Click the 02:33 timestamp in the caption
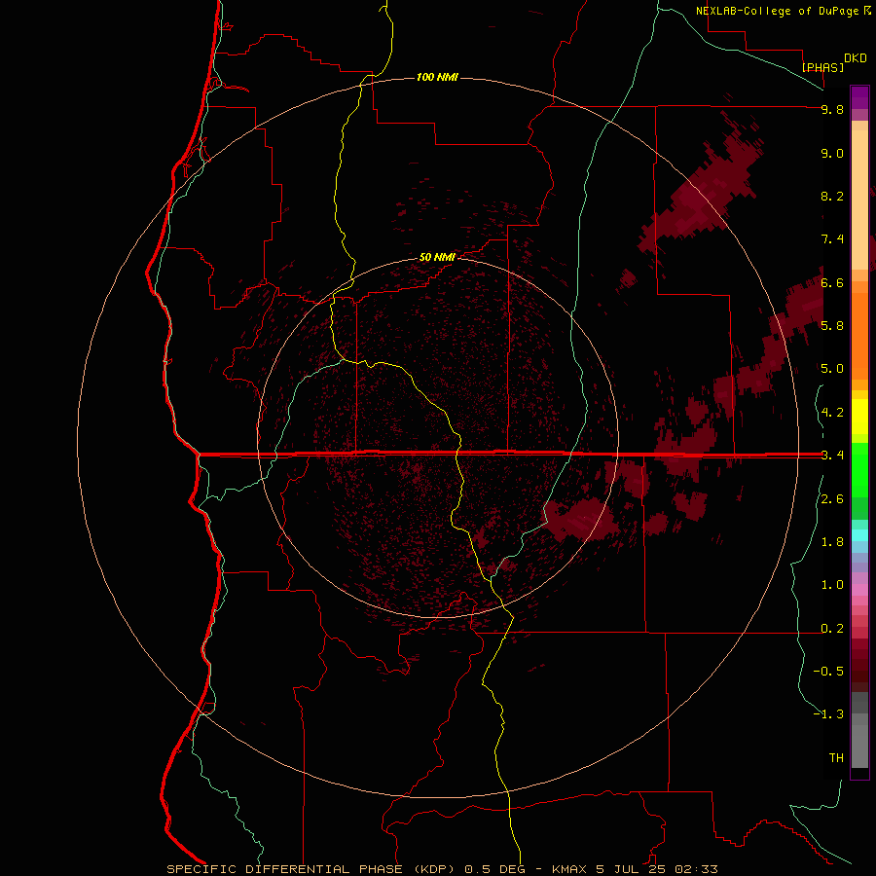 (696, 869)
